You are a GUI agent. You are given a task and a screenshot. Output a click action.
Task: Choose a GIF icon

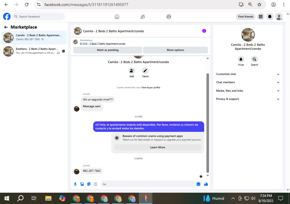96,184
